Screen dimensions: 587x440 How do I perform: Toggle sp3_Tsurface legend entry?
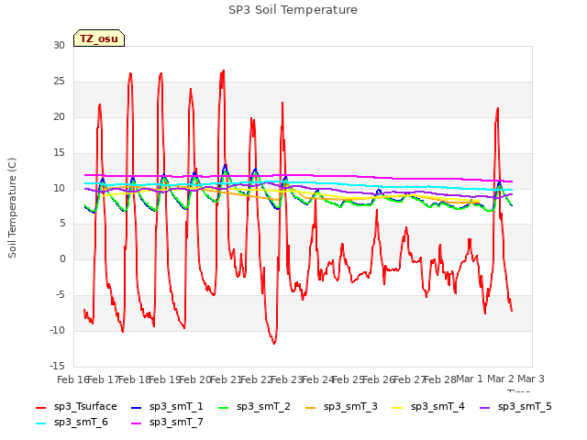76,406
